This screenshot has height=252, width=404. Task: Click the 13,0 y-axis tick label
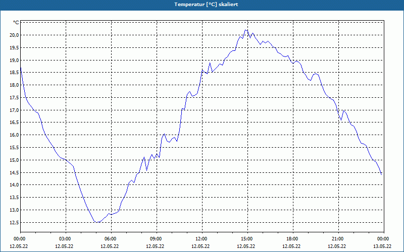[x=14, y=210]
